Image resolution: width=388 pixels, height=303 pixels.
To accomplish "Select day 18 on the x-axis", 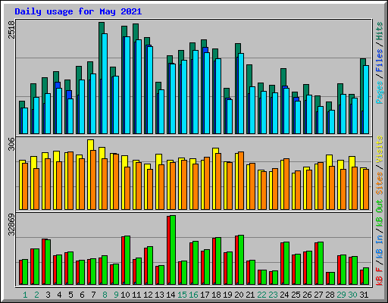I will [216, 295].
